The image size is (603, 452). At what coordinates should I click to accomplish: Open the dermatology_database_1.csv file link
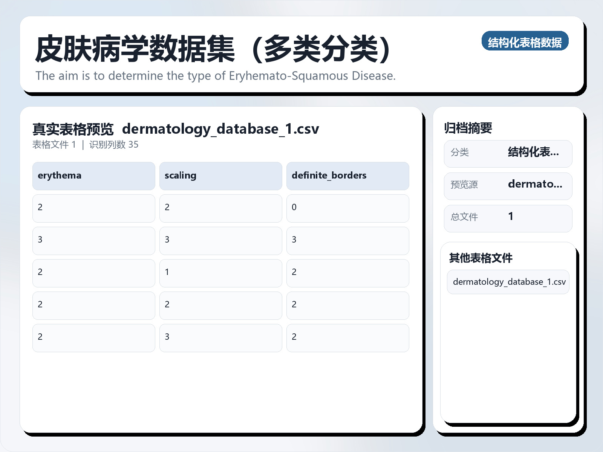(508, 281)
